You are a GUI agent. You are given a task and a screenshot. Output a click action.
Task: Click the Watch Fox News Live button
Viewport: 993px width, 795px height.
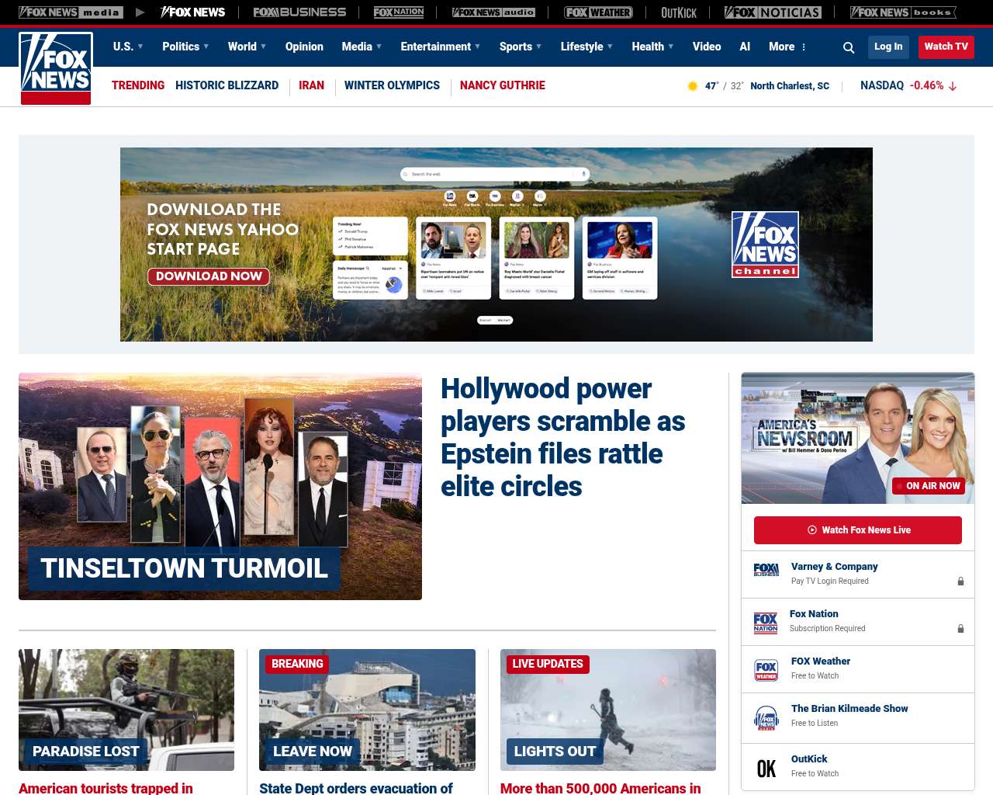[858, 530]
